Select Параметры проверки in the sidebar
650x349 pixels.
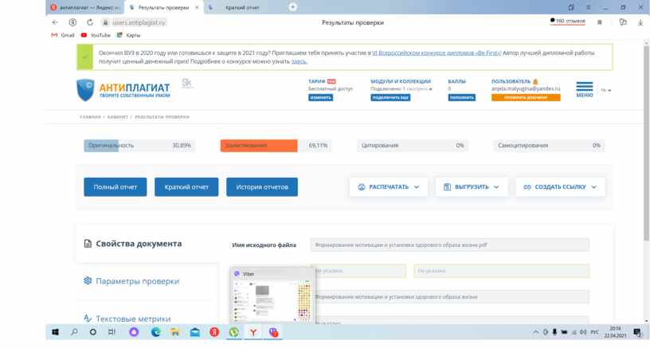(137, 281)
